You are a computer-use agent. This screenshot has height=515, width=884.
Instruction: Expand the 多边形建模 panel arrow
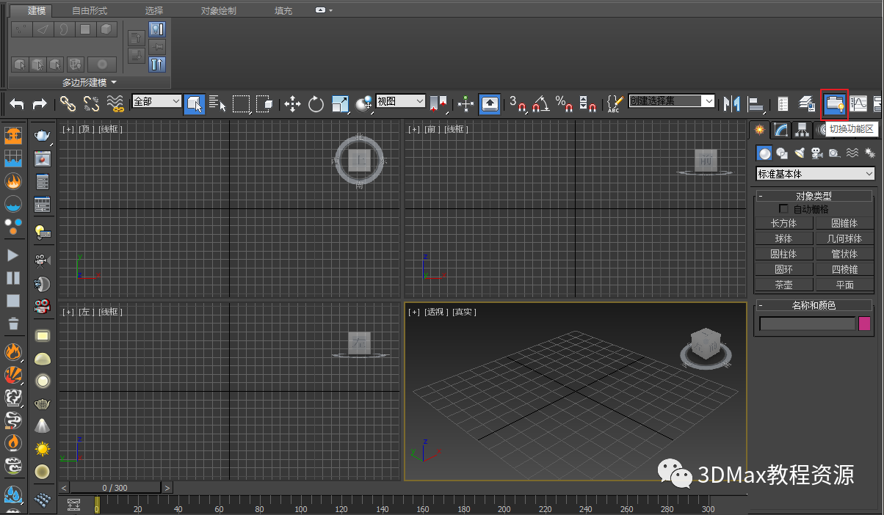(x=114, y=82)
